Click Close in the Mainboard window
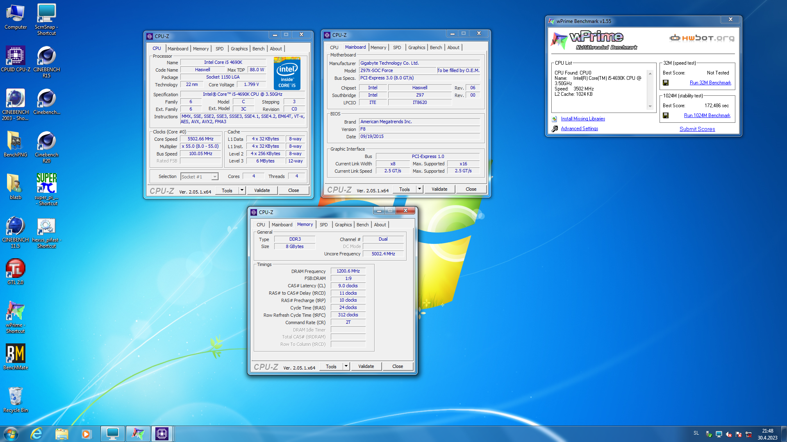Image resolution: width=787 pixels, height=442 pixels. (x=471, y=189)
